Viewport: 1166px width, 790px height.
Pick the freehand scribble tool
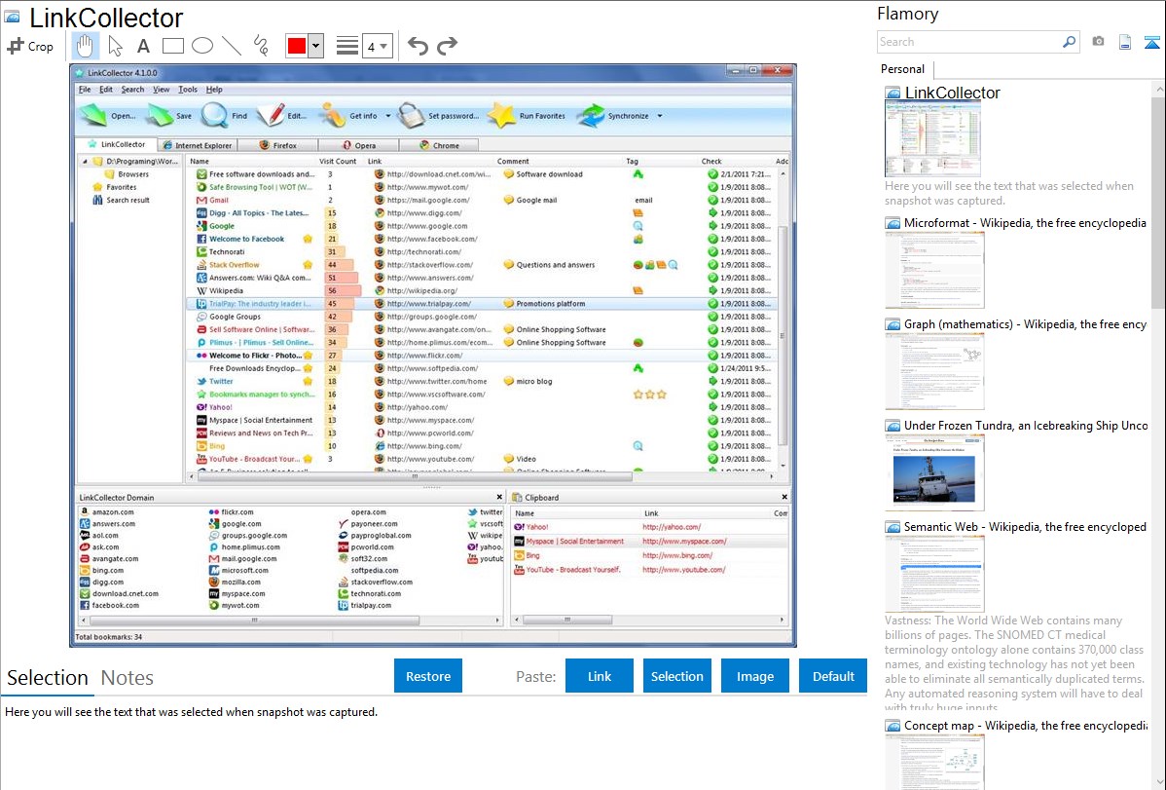[x=261, y=46]
